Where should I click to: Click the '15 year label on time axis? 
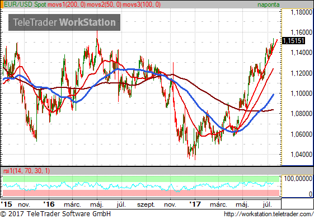pyautogui.click(x=6, y=204)
